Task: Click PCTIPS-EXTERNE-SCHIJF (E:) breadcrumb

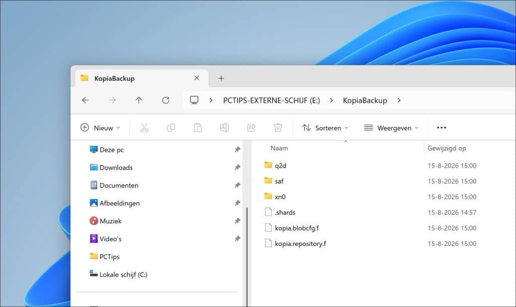Action: point(272,100)
